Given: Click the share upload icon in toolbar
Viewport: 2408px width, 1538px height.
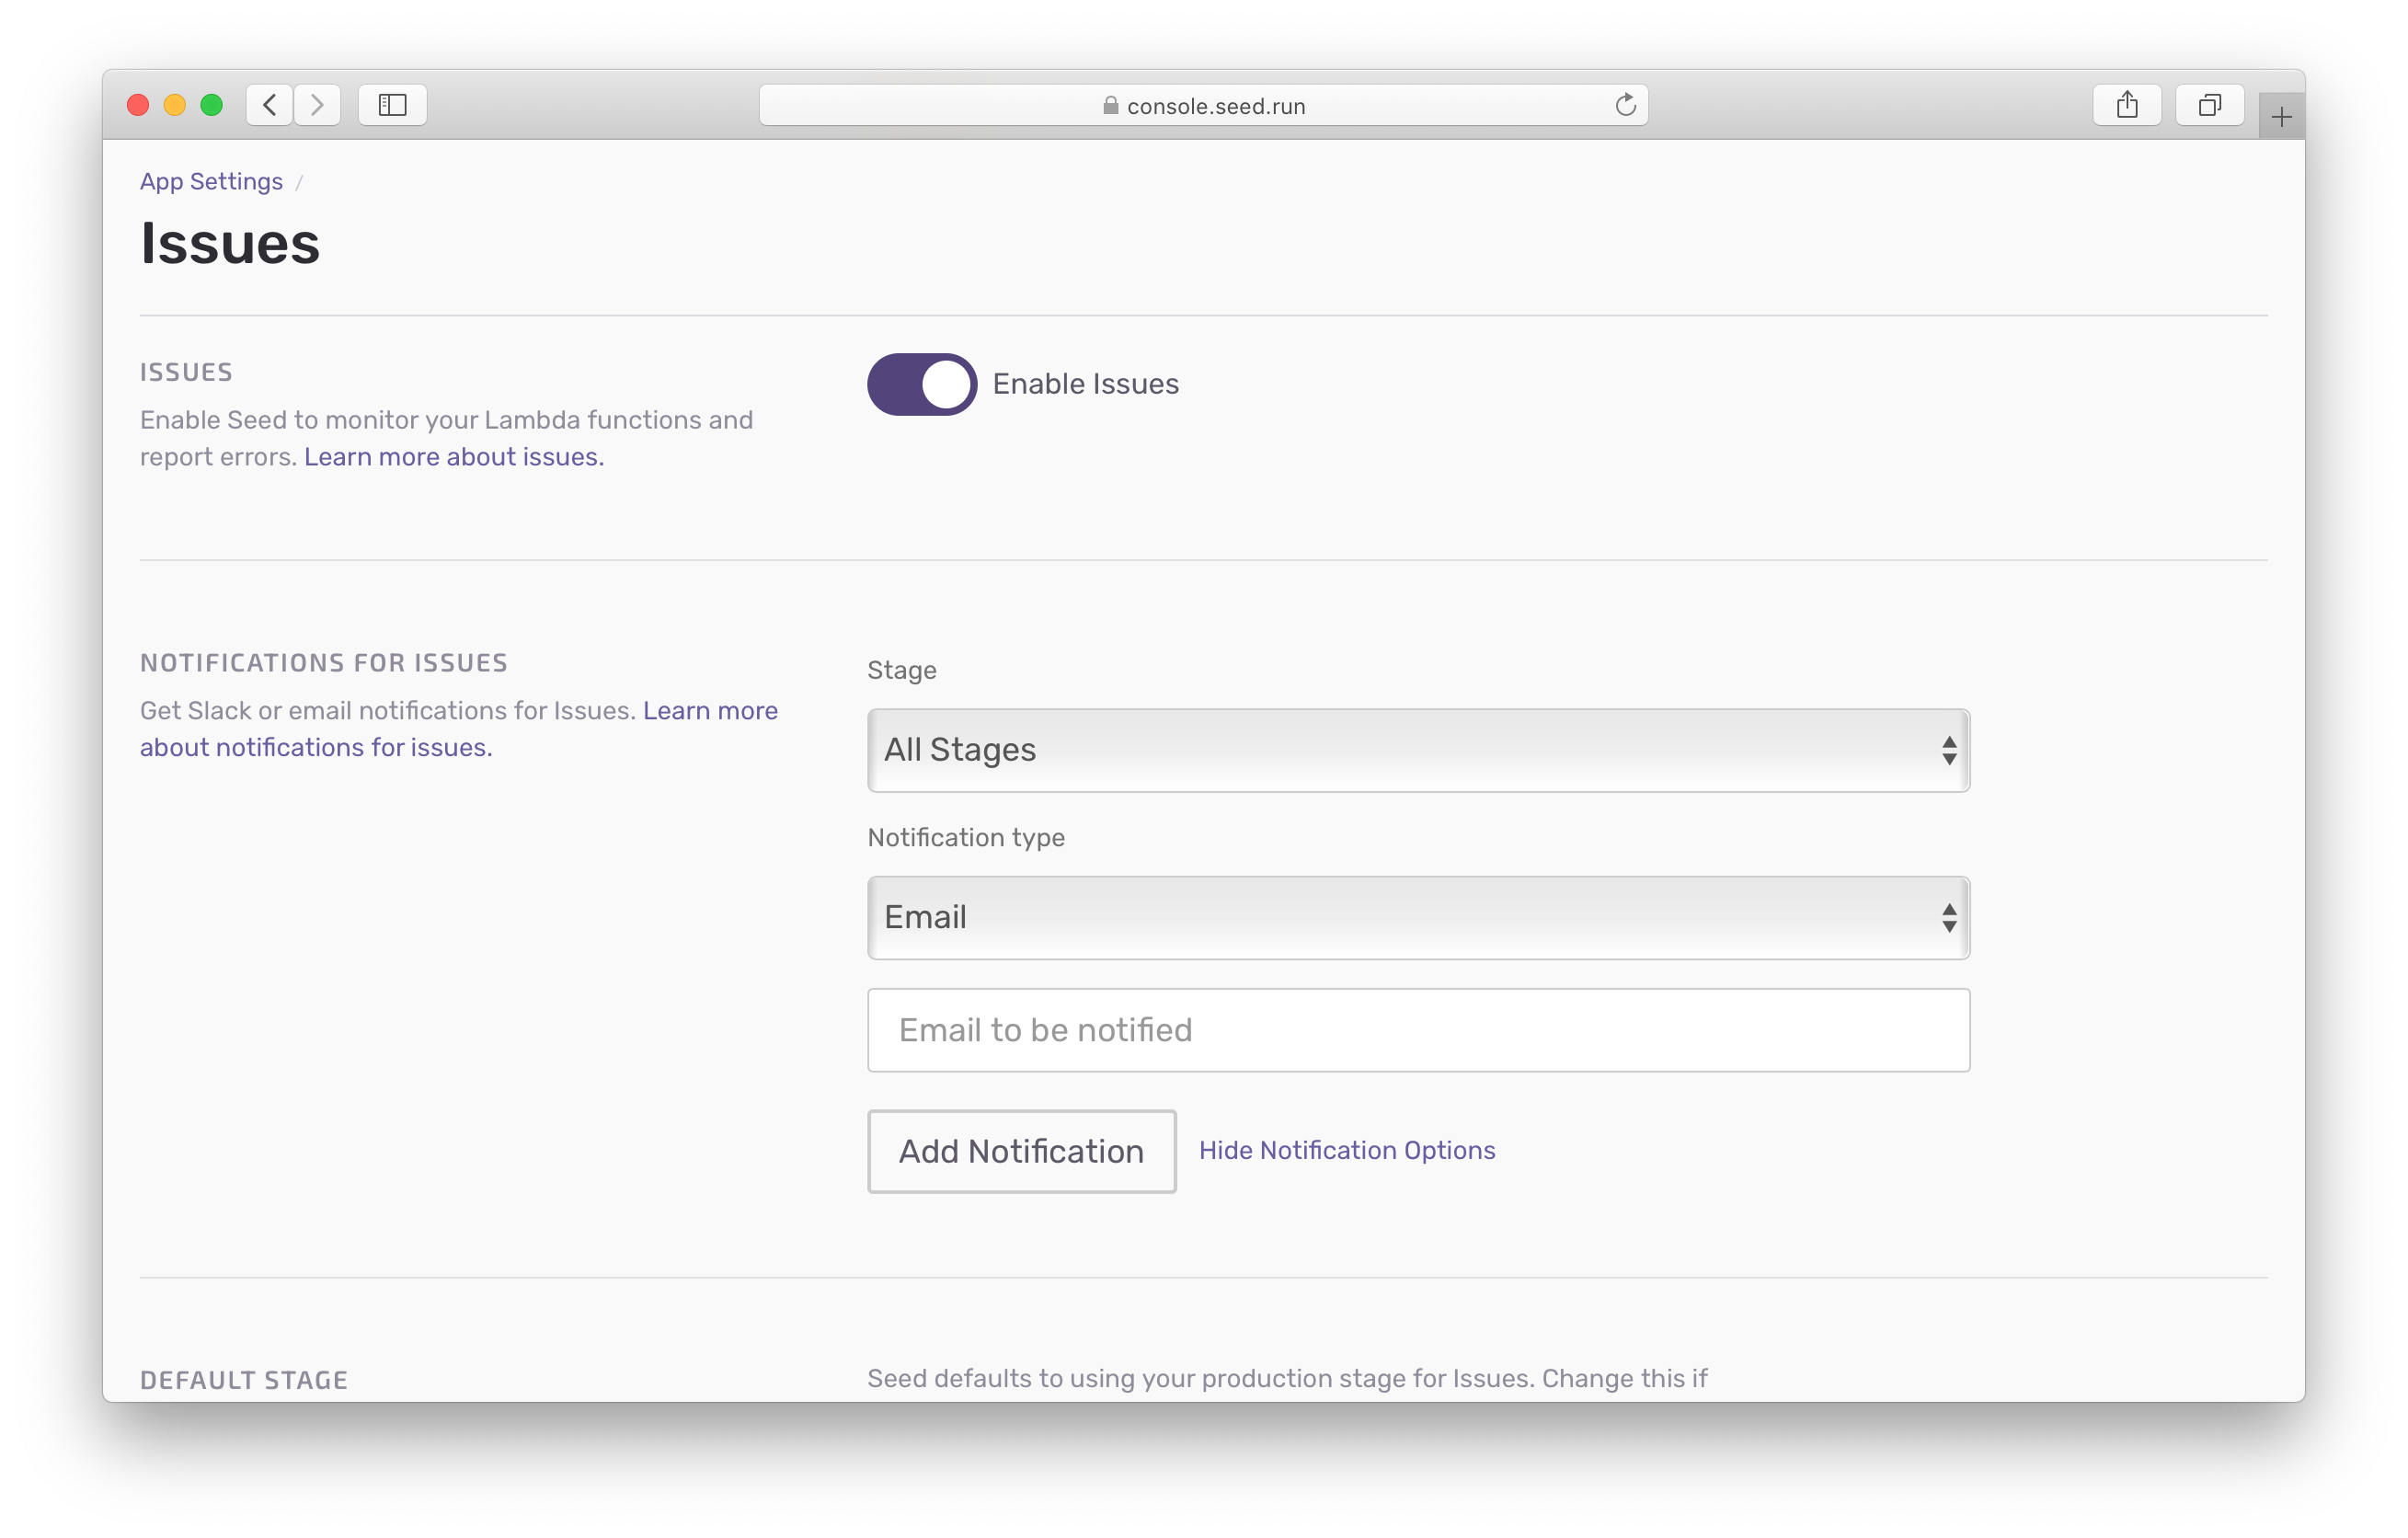Looking at the screenshot, I should point(2126,106).
